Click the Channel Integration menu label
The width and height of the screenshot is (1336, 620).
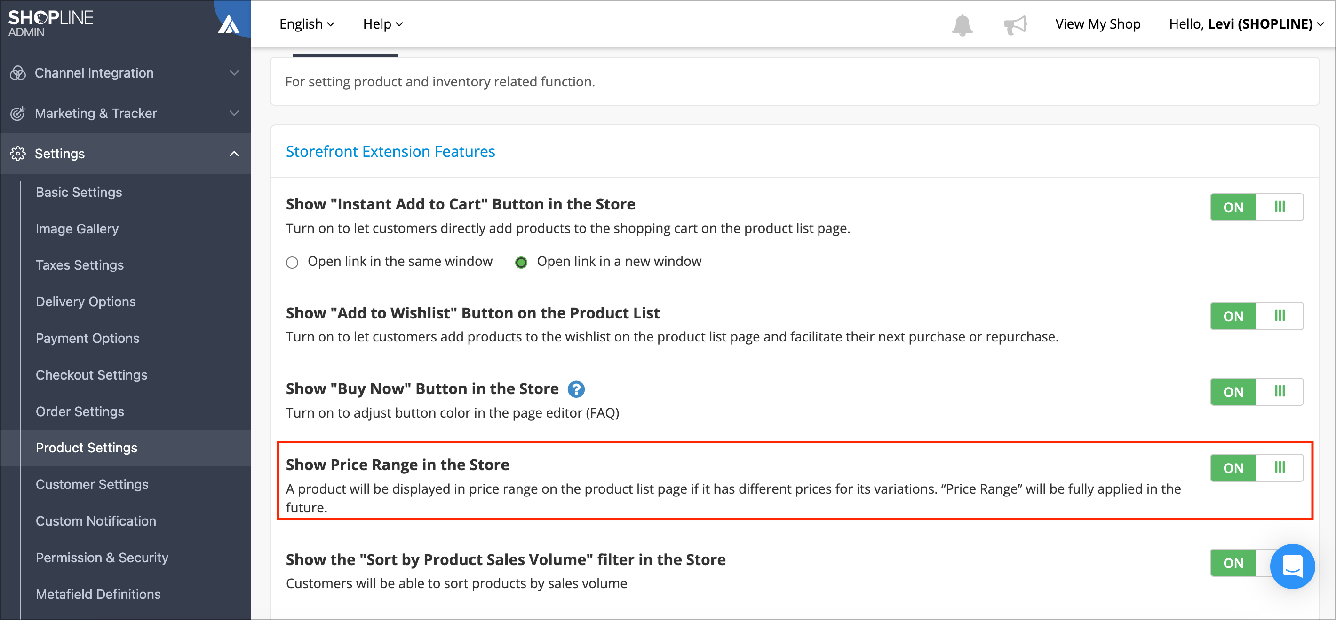click(x=94, y=73)
